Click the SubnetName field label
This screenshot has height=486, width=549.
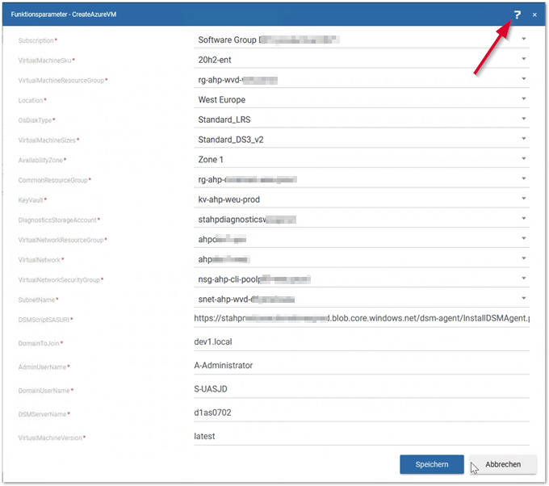point(36,300)
